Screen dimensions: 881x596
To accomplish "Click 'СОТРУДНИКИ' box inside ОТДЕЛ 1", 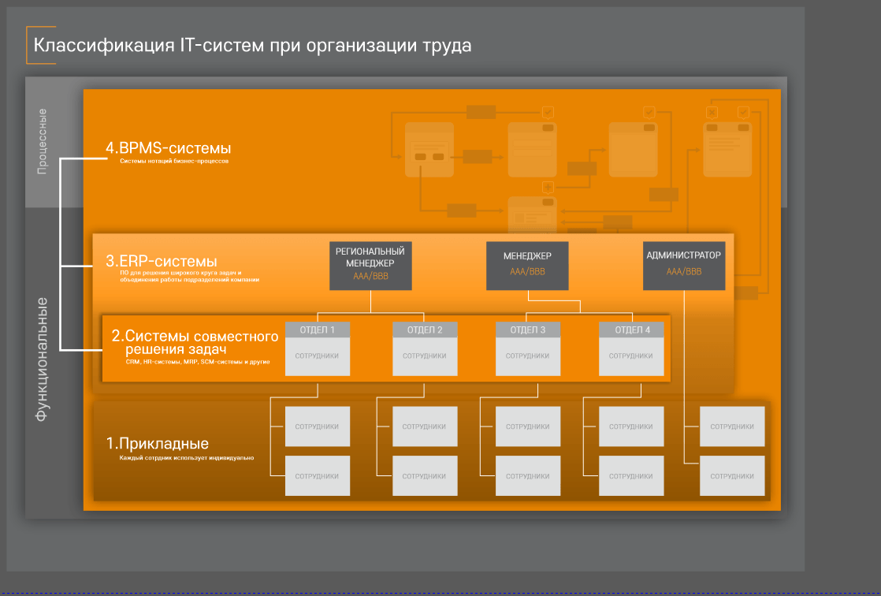I will [x=318, y=356].
